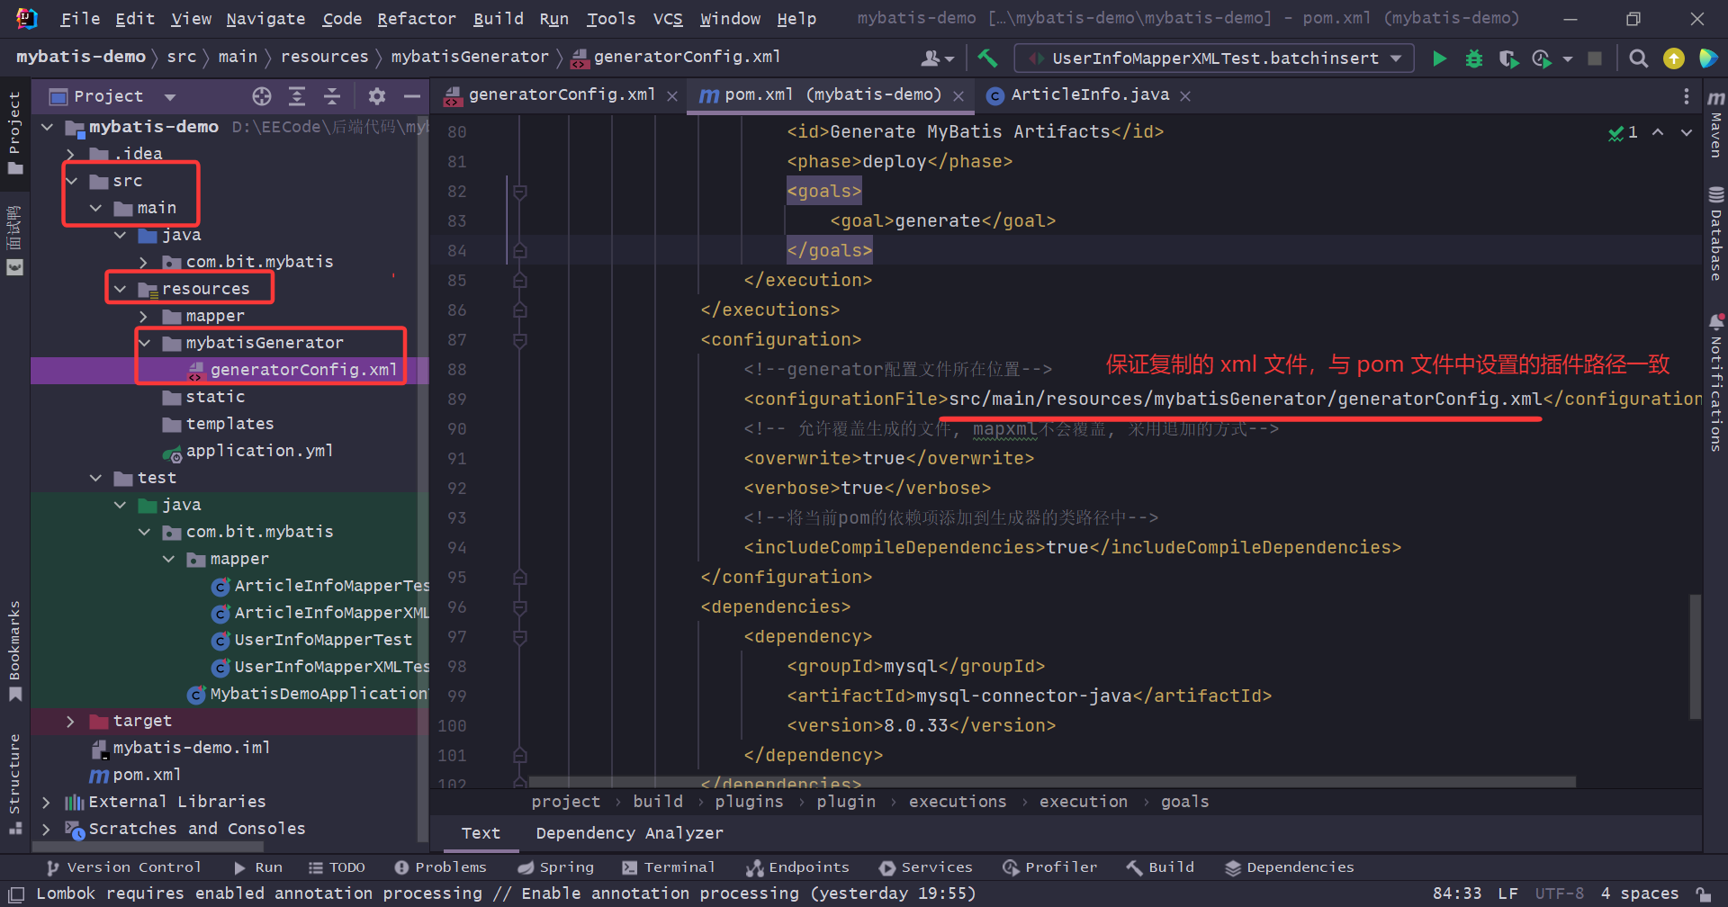Image resolution: width=1728 pixels, height=907 pixels.
Task: Go to previous highlighted problem arrow
Action: (x=1658, y=132)
